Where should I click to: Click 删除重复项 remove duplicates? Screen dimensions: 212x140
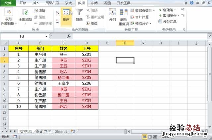click(x=124, y=17)
